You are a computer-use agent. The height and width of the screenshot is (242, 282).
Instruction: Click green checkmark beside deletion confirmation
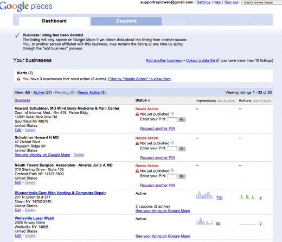click(17, 35)
